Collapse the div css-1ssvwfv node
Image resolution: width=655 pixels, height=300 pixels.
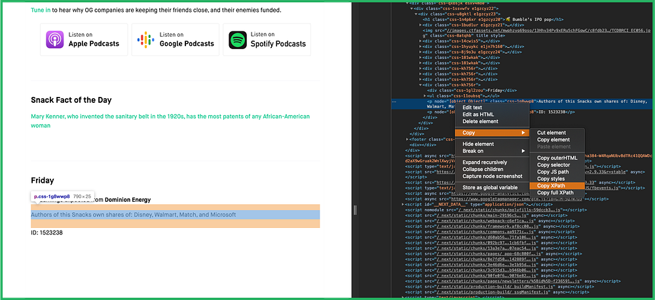(x=412, y=9)
